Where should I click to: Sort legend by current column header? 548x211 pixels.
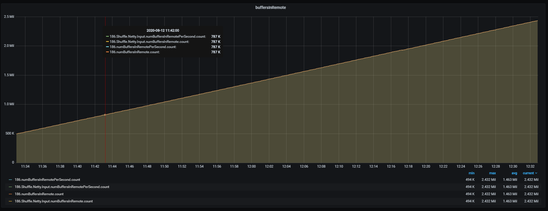pyautogui.click(x=528, y=173)
